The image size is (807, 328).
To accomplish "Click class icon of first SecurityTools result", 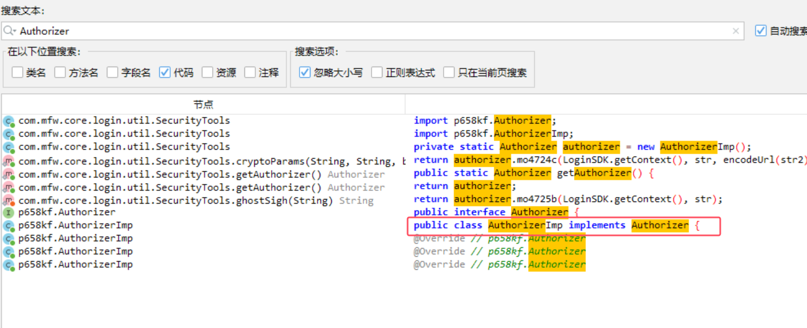I will (x=8, y=121).
